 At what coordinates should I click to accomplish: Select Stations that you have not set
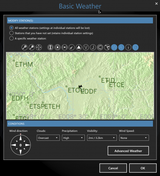click(x=11, y=33)
